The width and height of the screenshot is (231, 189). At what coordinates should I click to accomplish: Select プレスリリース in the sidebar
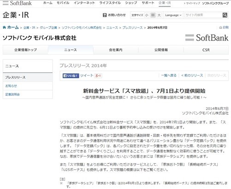pyautogui.click(x=28, y=77)
